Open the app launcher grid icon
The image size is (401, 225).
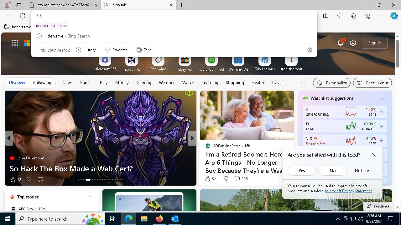(x=15, y=43)
